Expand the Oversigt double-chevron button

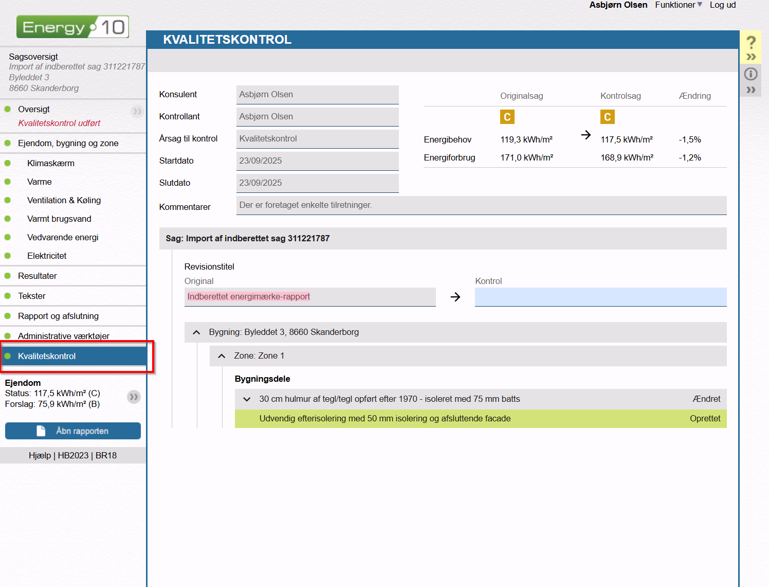(137, 111)
